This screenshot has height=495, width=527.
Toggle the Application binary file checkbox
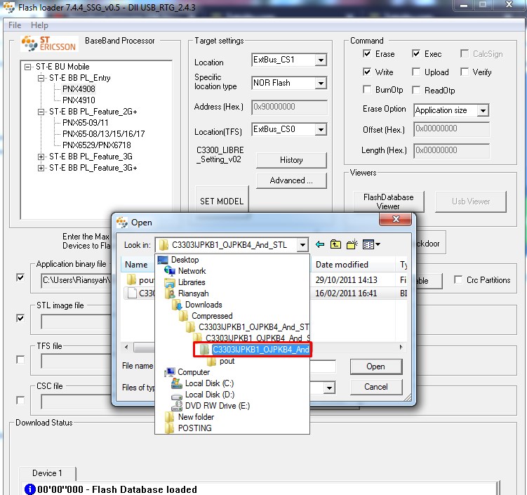[20, 277]
